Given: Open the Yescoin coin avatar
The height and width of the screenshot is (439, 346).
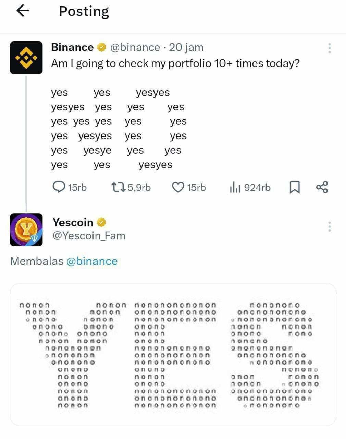Looking at the screenshot, I should coord(26,229).
